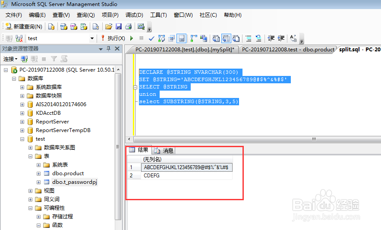Click Display Estimated Execution Plan icon
Screen dimensions: 381x230
coord(161,38)
